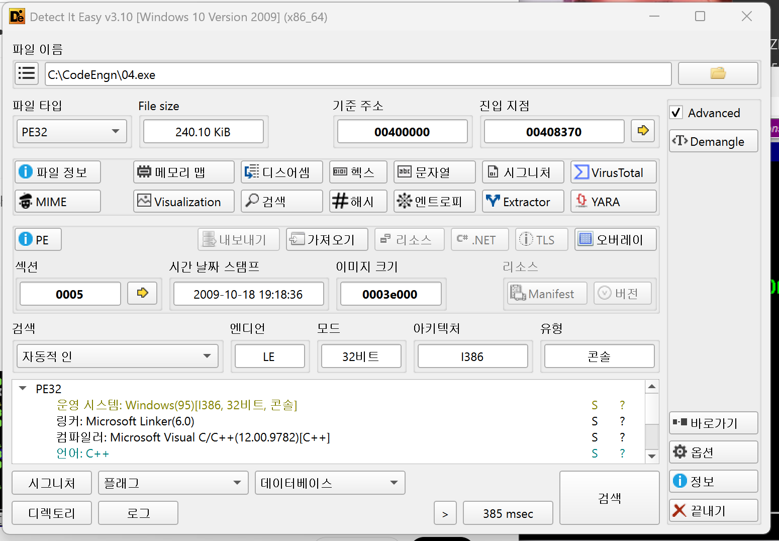Select the 운영 시스템: Windows(95) result row
Screen dimensions: 779x541
coord(329,405)
